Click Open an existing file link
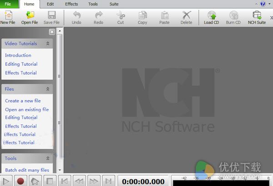The image size is (273, 186). coord(27,109)
